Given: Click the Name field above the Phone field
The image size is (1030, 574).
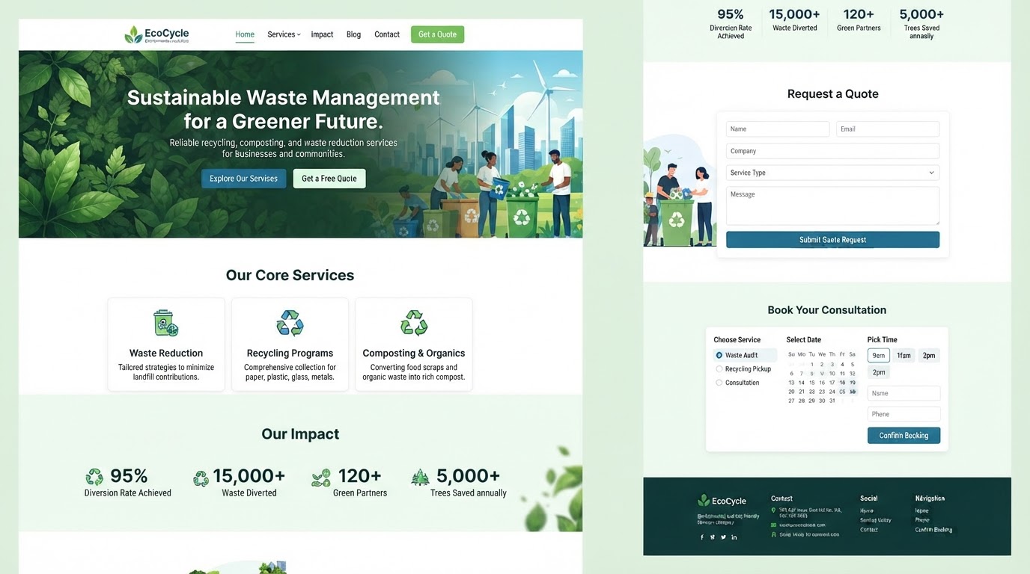Looking at the screenshot, I should [x=903, y=393].
